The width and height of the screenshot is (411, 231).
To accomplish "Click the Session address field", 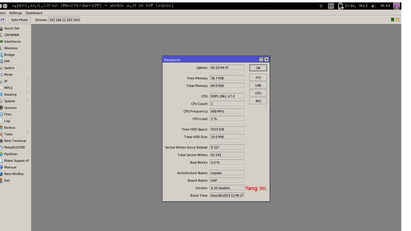I will (x=64, y=20).
